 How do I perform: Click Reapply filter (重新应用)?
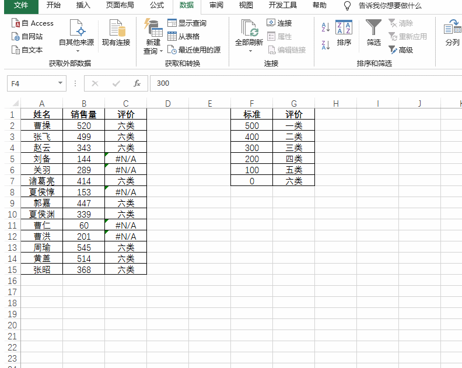[x=408, y=37]
